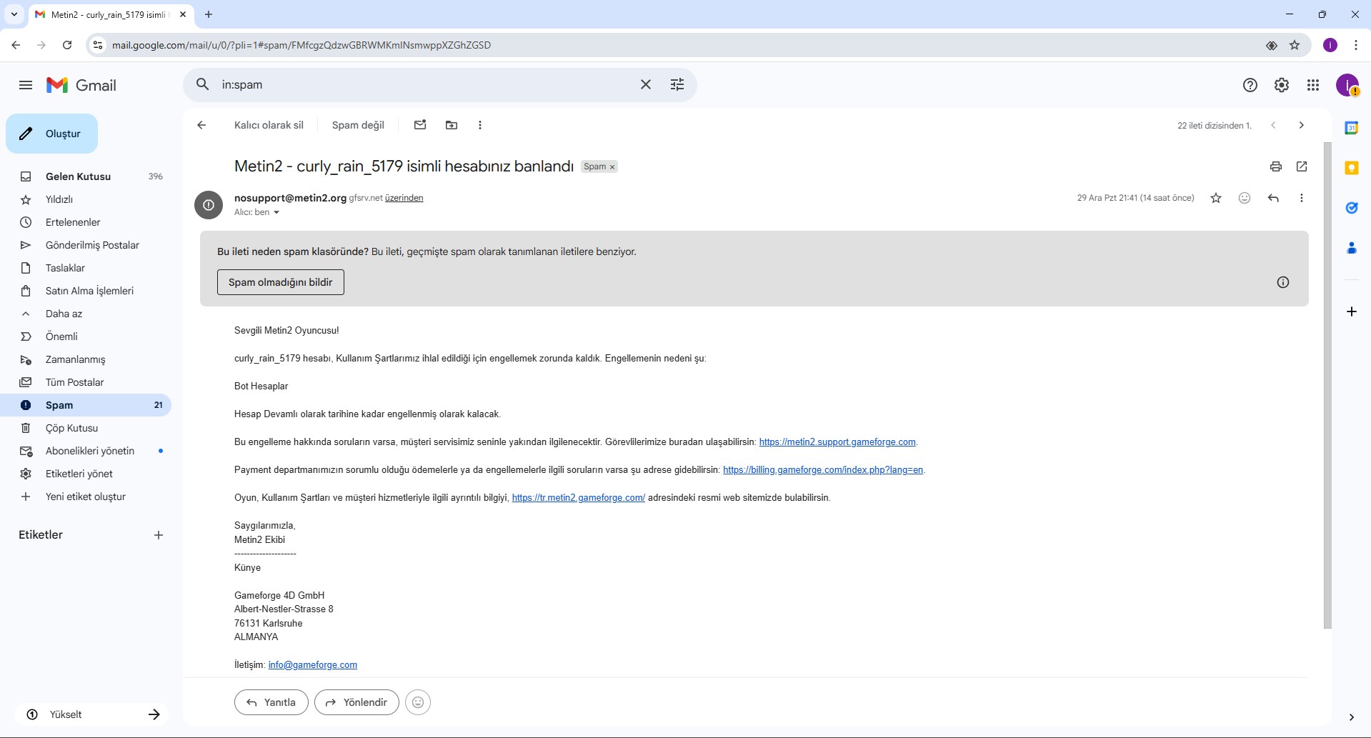Collapse the folder list with 'Daha az'
This screenshot has width=1371, height=738.
coord(86,314)
